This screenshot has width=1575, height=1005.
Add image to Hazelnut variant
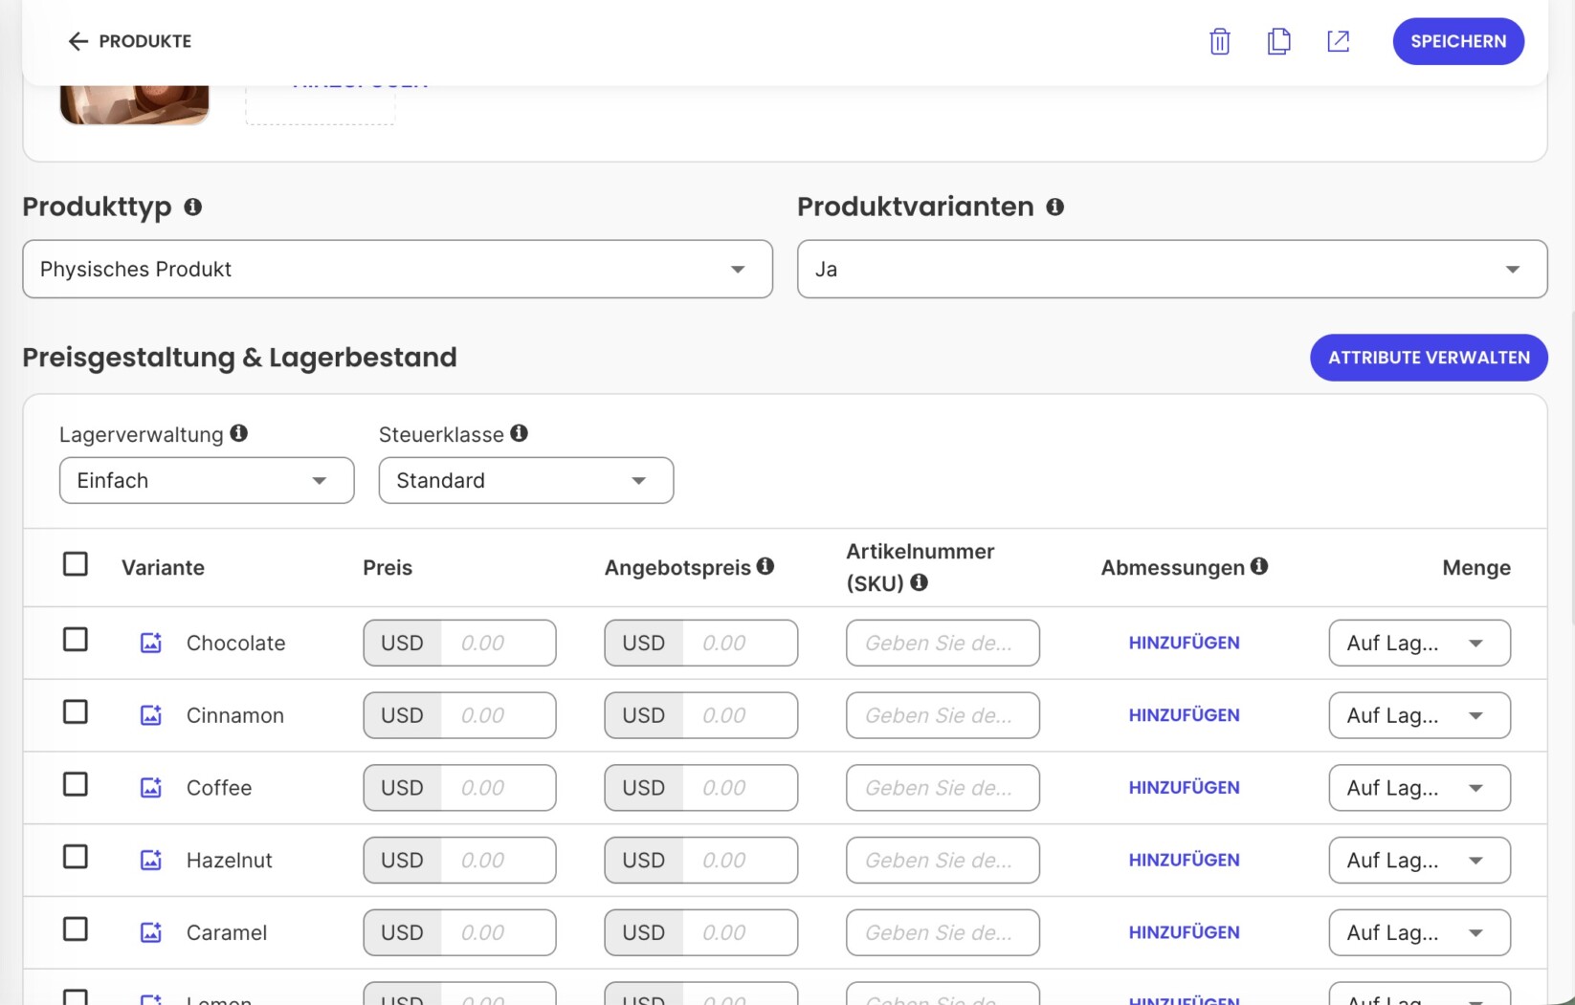coord(151,860)
